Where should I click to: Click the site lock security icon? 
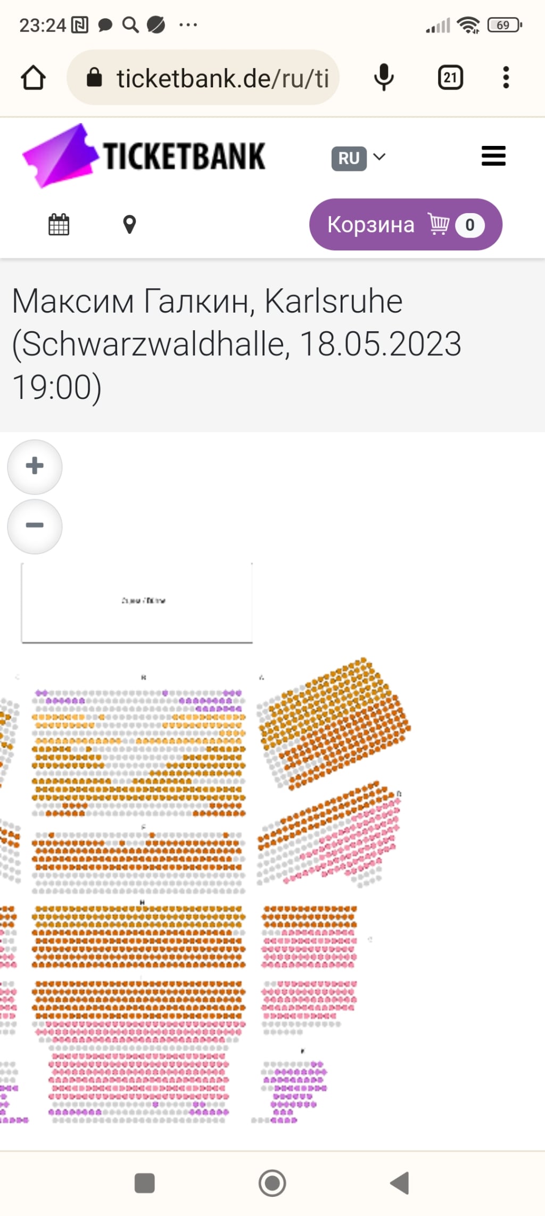(94, 77)
